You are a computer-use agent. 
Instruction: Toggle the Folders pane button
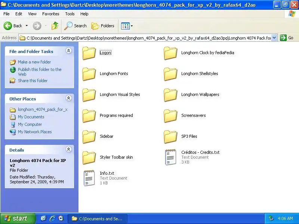[103, 26]
